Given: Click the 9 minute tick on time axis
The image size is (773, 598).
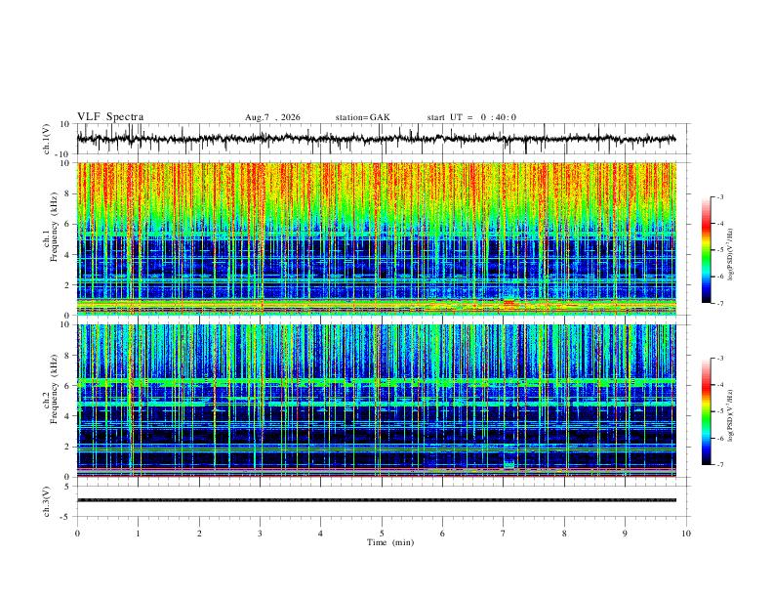Looking at the screenshot, I should coord(625,534).
